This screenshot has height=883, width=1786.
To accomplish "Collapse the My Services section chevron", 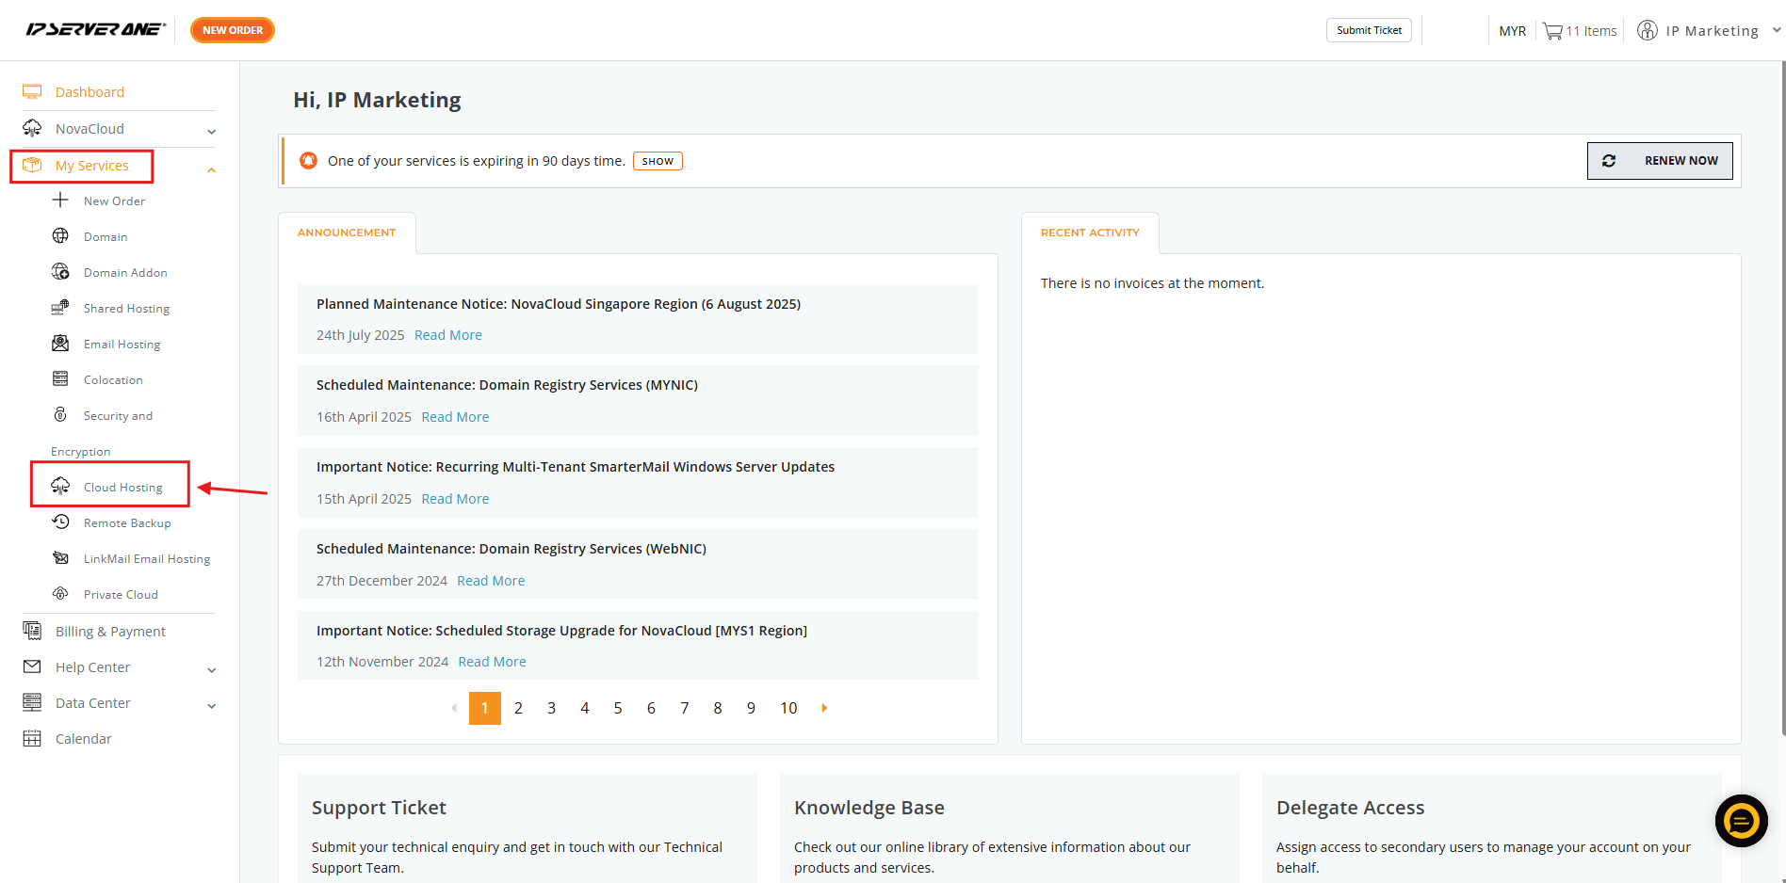I will (211, 169).
